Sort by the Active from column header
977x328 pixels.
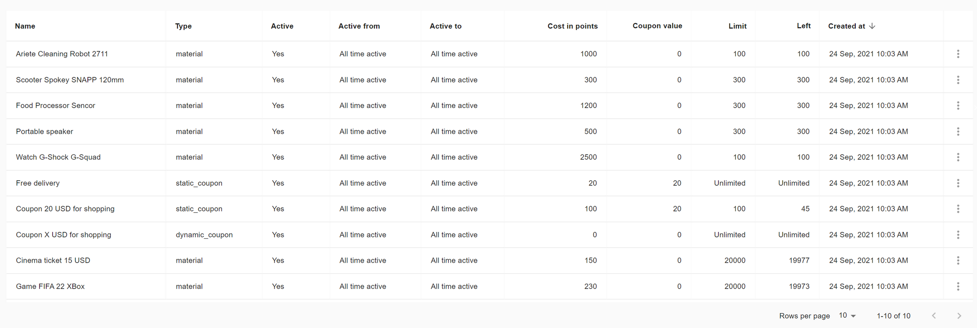tap(359, 26)
